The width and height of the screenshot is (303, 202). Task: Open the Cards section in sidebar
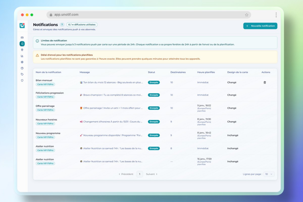coord(22,38)
